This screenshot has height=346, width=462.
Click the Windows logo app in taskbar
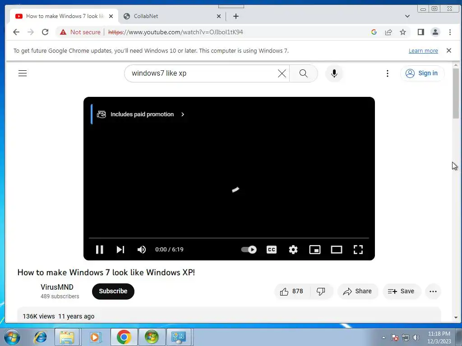click(x=152, y=337)
